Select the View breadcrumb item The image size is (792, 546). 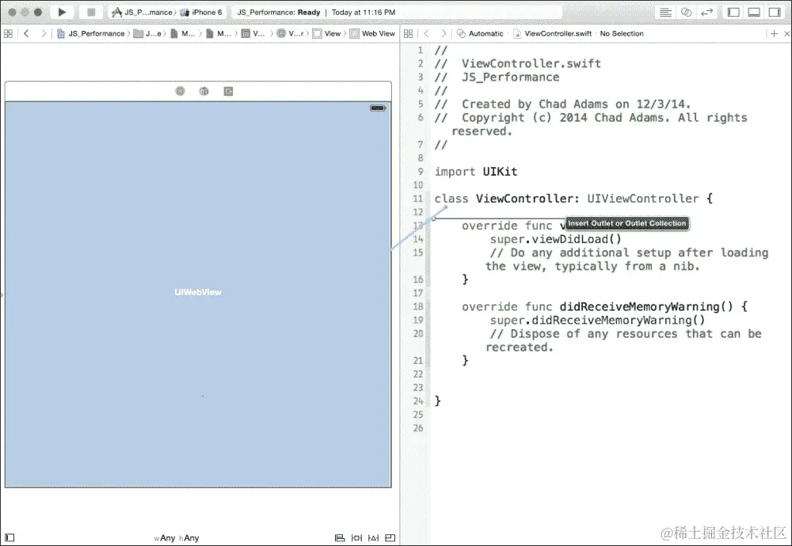[327, 34]
